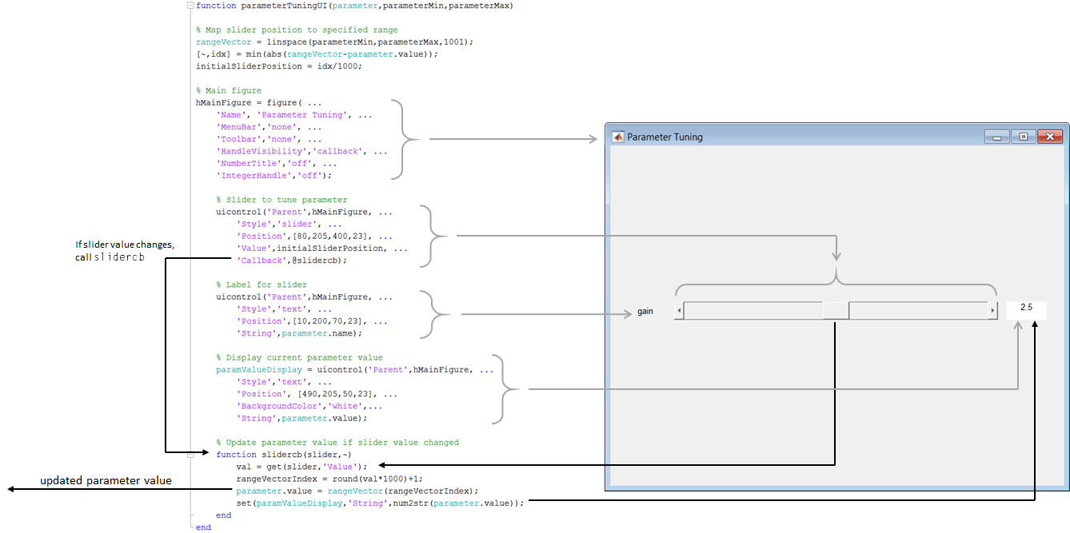Click the 'Name', 'Parameter Tuning' code line
Viewport: 1070px width, 533px height.
(x=294, y=115)
